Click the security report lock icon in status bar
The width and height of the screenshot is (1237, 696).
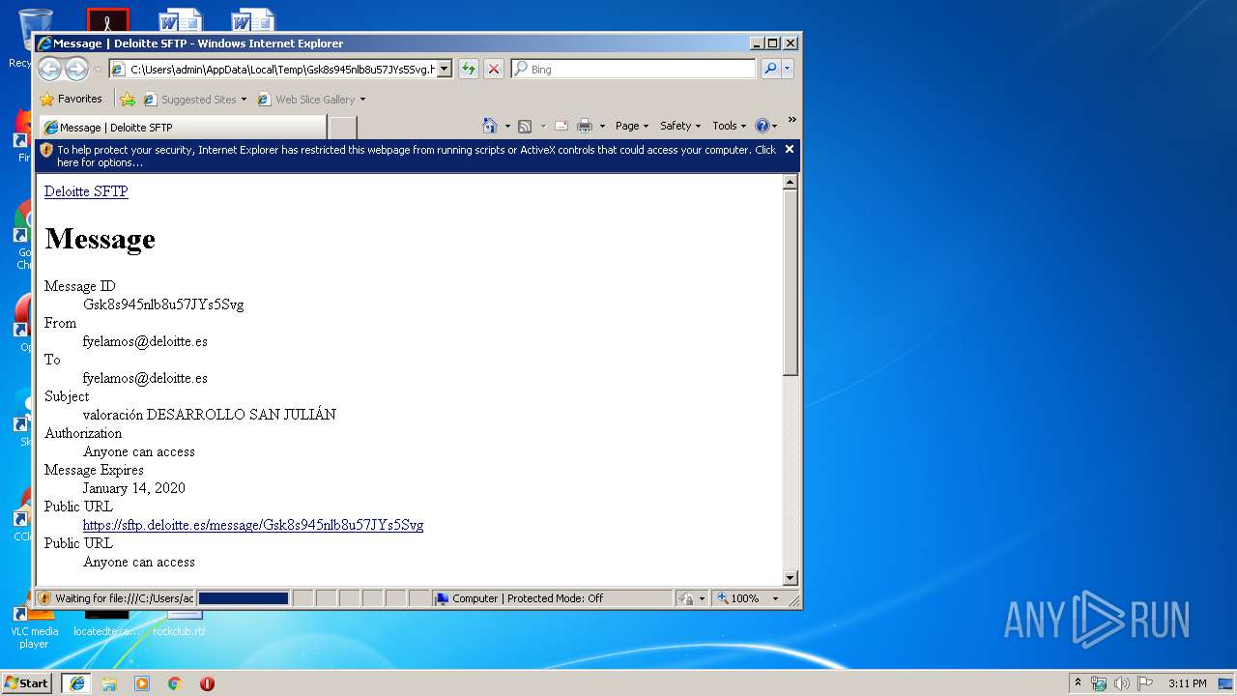686,598
